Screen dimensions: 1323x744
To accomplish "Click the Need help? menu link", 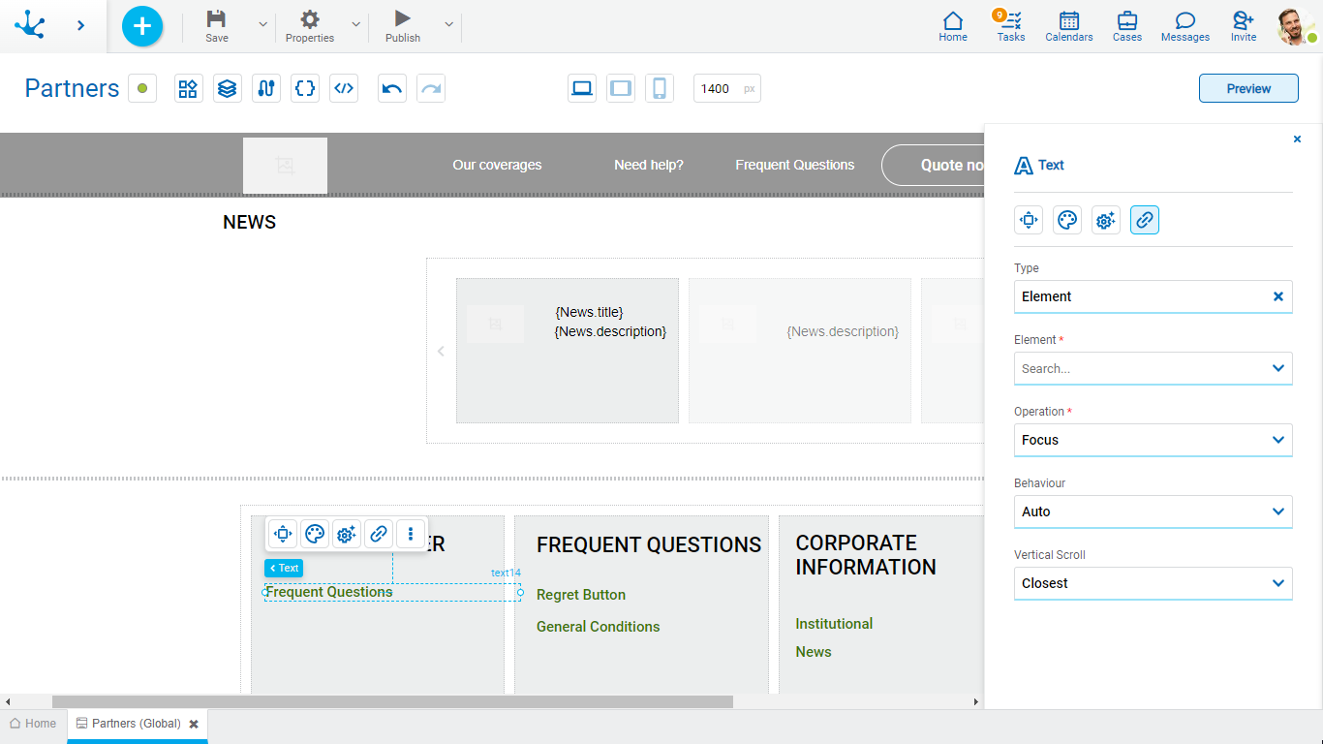I will point(649,165).
